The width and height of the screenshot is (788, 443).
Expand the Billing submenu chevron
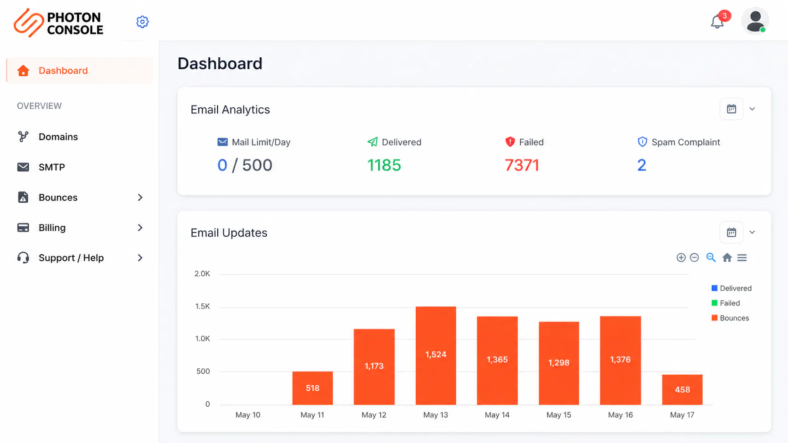(140, 228)
